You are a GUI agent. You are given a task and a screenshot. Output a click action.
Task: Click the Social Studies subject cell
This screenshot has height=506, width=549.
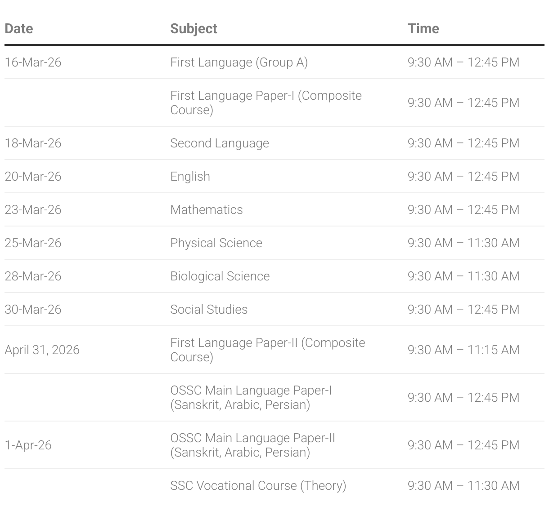(x=209, y=309)
